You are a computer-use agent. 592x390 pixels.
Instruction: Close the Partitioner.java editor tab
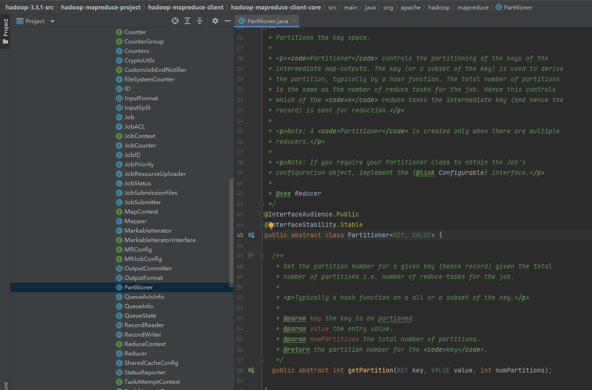(293, 21)
